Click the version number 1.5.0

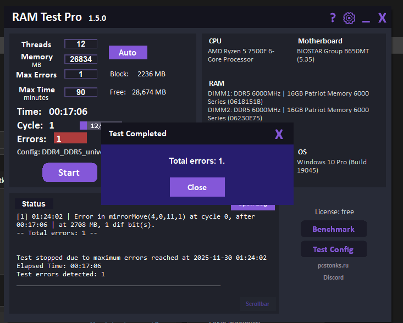(x=97, y=18)
